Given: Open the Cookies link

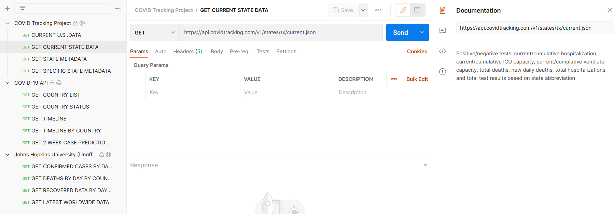Looking at the screenshot, I should 417,52.
